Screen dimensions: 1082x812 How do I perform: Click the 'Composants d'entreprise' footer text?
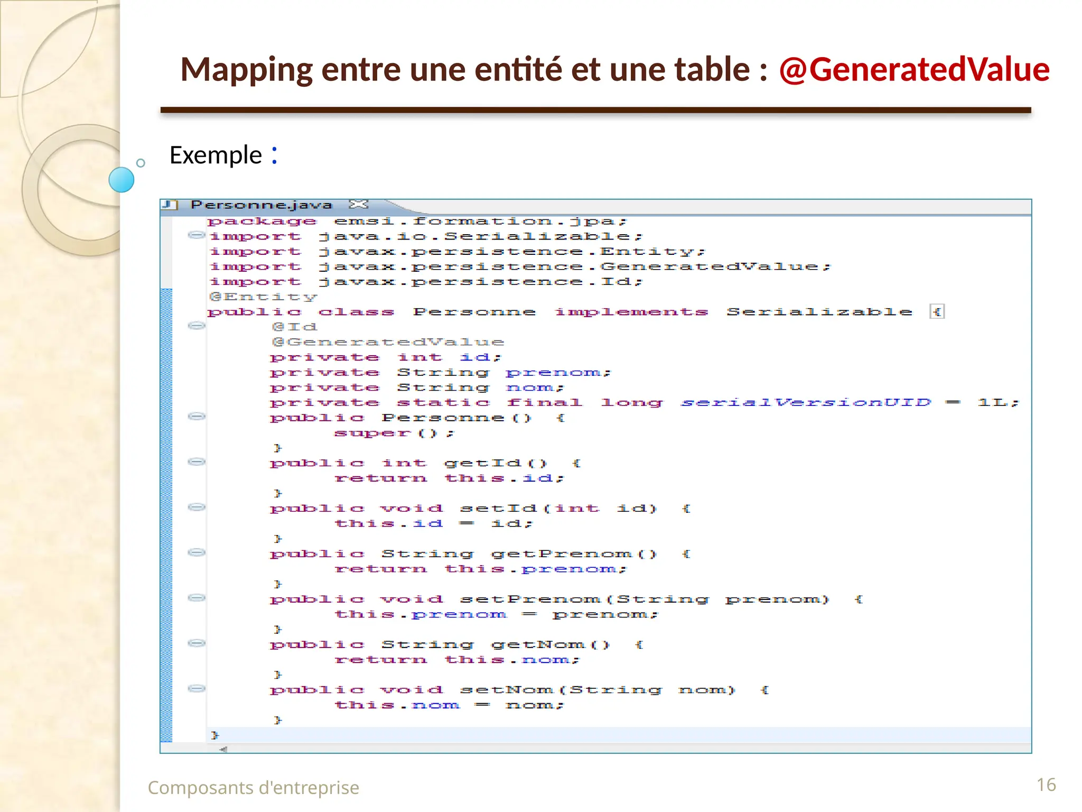coord(254,788)
